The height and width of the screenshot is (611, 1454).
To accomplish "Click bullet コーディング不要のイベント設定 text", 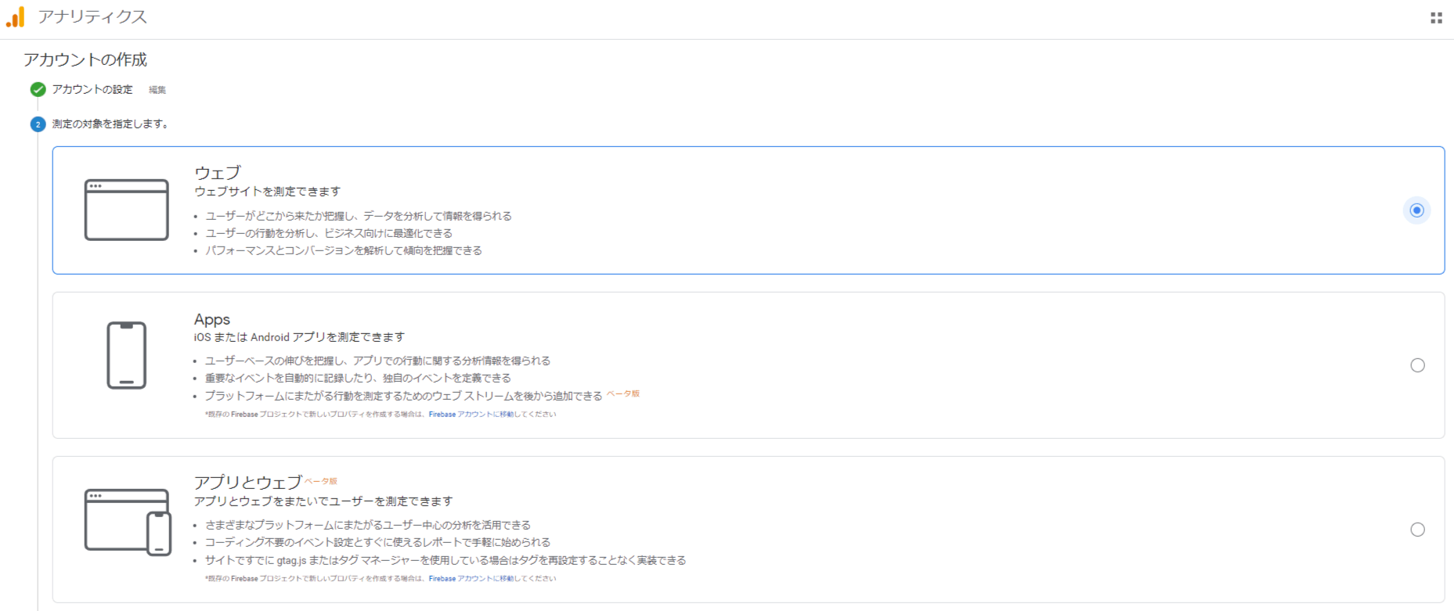I will point(377,542).
